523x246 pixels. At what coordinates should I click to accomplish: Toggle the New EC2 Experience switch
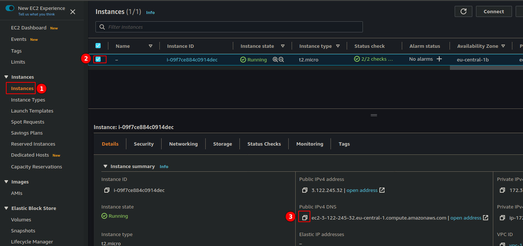click(10, 8)
